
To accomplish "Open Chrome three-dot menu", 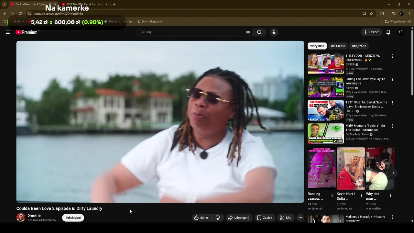I will [409, 14].
